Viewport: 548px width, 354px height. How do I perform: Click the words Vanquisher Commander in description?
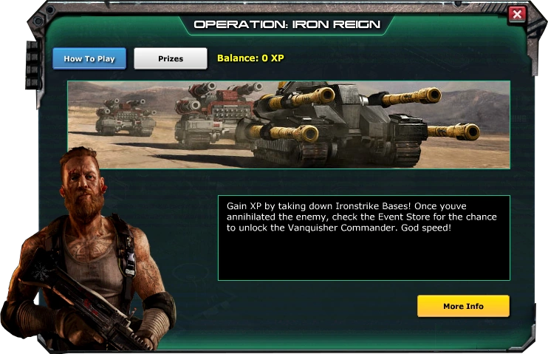(x=343, y=228)
